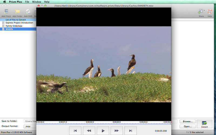Click the 0:00:03.0 mark on timeline
The width and height of the screenshot is (216, 135).
click(117, 122)
